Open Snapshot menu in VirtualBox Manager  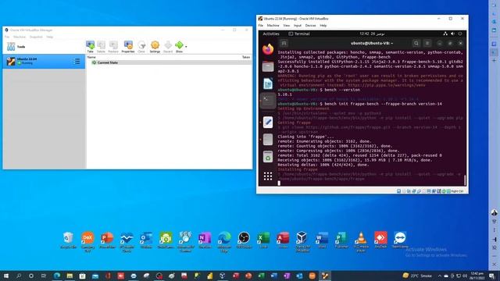click(x=36, y=37)
